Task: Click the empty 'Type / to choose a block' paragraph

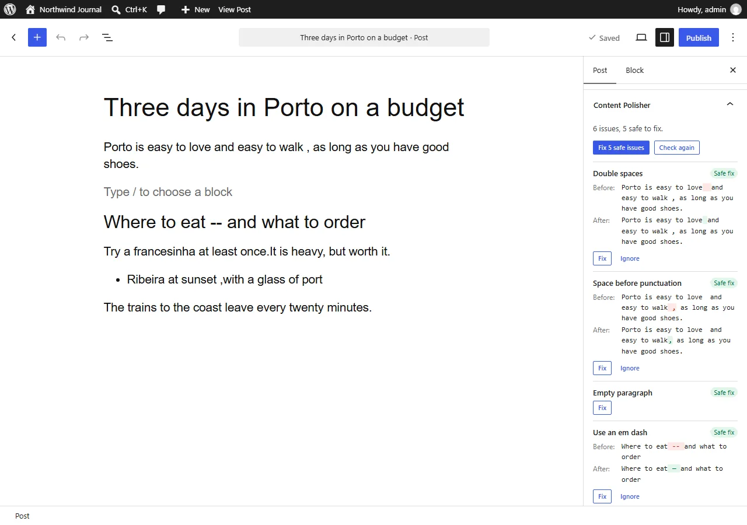Action: [168, 192]
